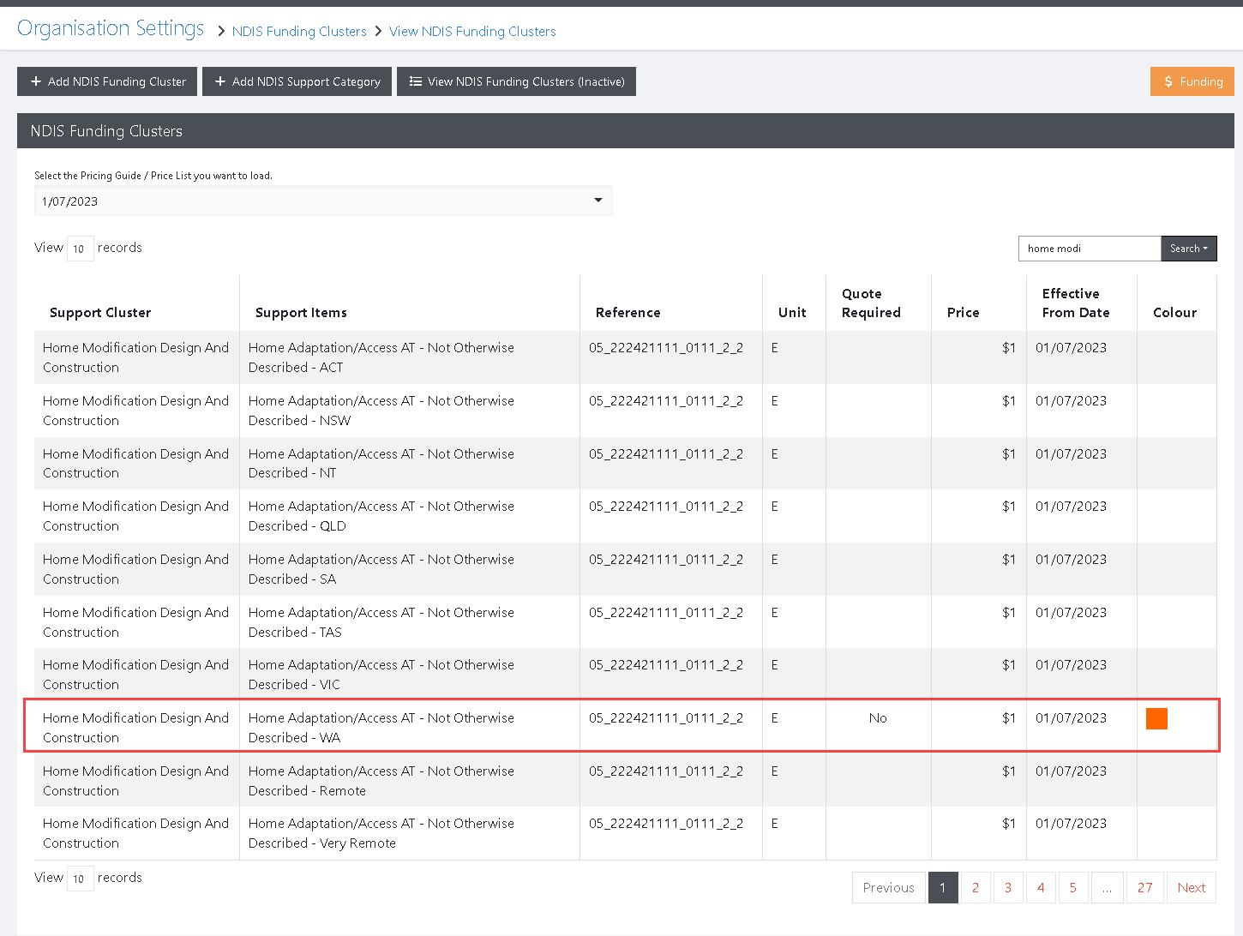The image size is (1243, 936).
Task: Select the support item ending in NSW
Action: 381,411
